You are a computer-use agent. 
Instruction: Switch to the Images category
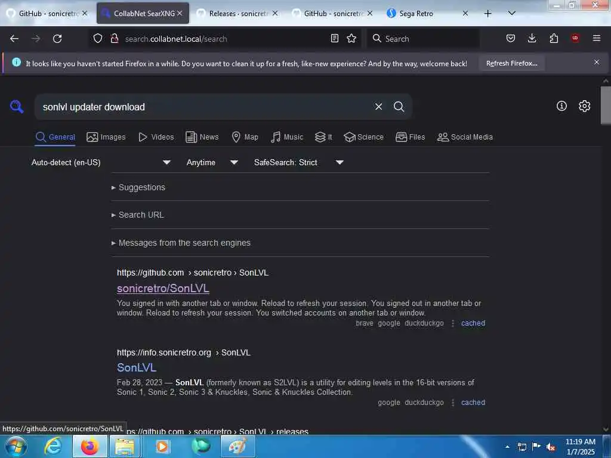[106, 137]
